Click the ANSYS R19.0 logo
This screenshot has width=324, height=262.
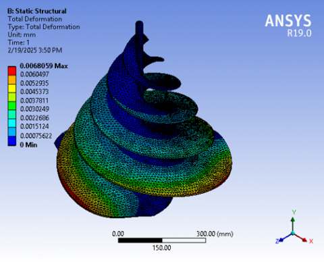[288, 26]
